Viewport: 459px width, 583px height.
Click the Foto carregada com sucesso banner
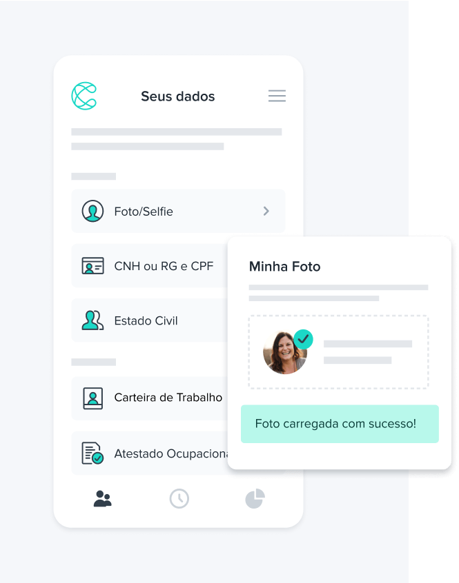pos(340,424)
